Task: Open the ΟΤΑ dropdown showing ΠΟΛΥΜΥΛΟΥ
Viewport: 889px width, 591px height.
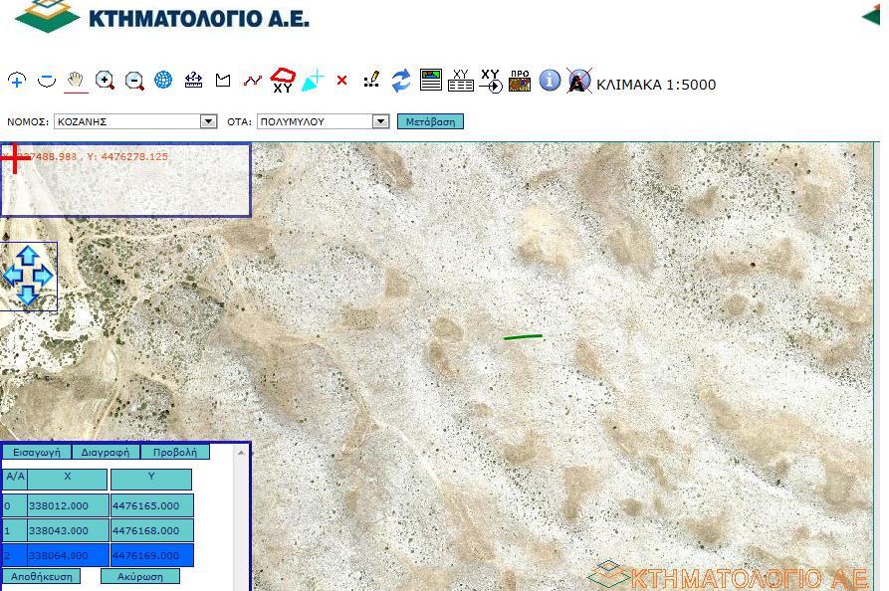Action: click(324, 121)
